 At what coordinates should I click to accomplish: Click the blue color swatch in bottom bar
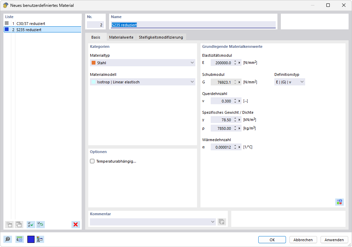[x=31, y=239]
